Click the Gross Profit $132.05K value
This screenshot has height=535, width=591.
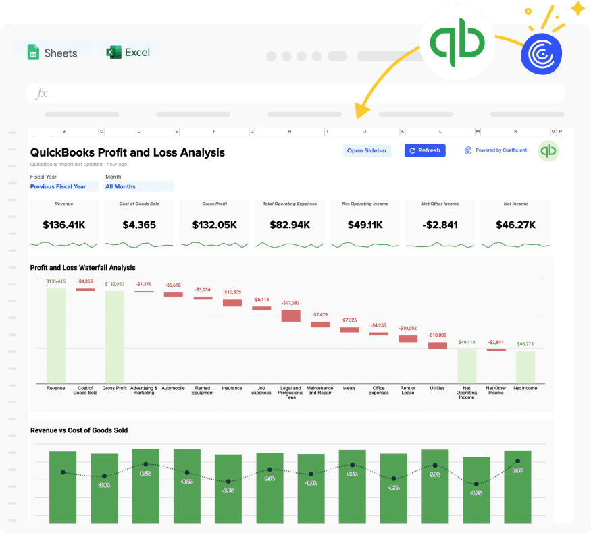pyautogui.click(x=215, y=225)
